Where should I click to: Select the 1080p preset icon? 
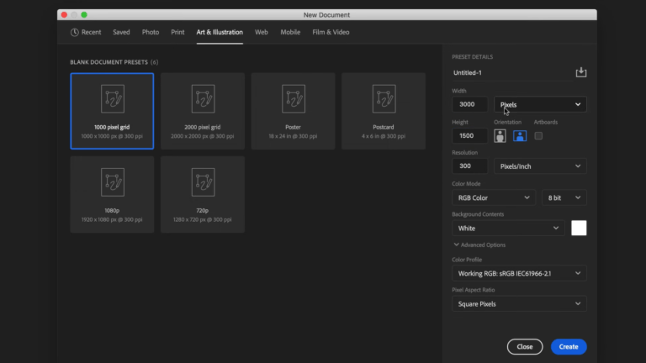click(x=112, y=182)
